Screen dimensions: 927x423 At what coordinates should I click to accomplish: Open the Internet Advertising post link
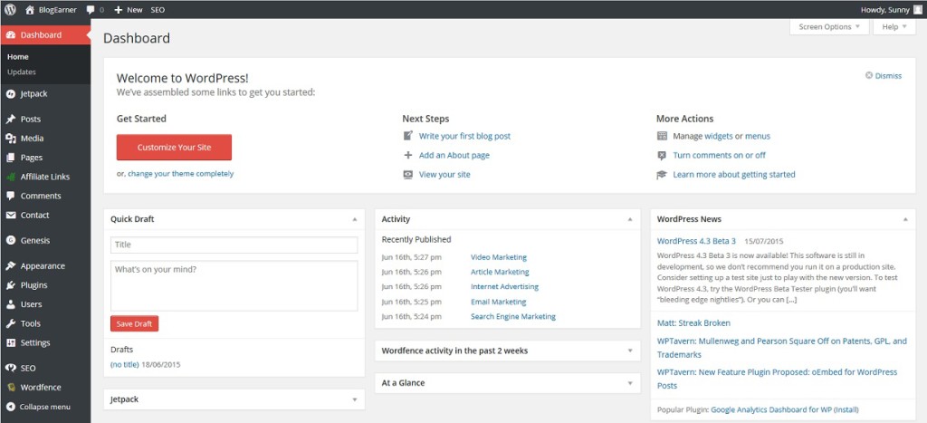point(504,287)
